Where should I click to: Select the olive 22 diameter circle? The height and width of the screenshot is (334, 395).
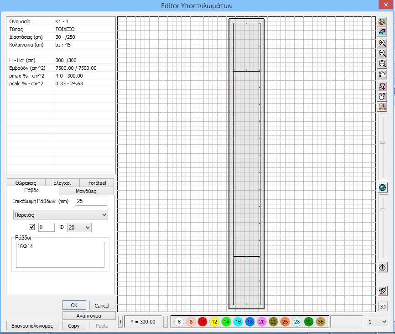click(273, 322)
